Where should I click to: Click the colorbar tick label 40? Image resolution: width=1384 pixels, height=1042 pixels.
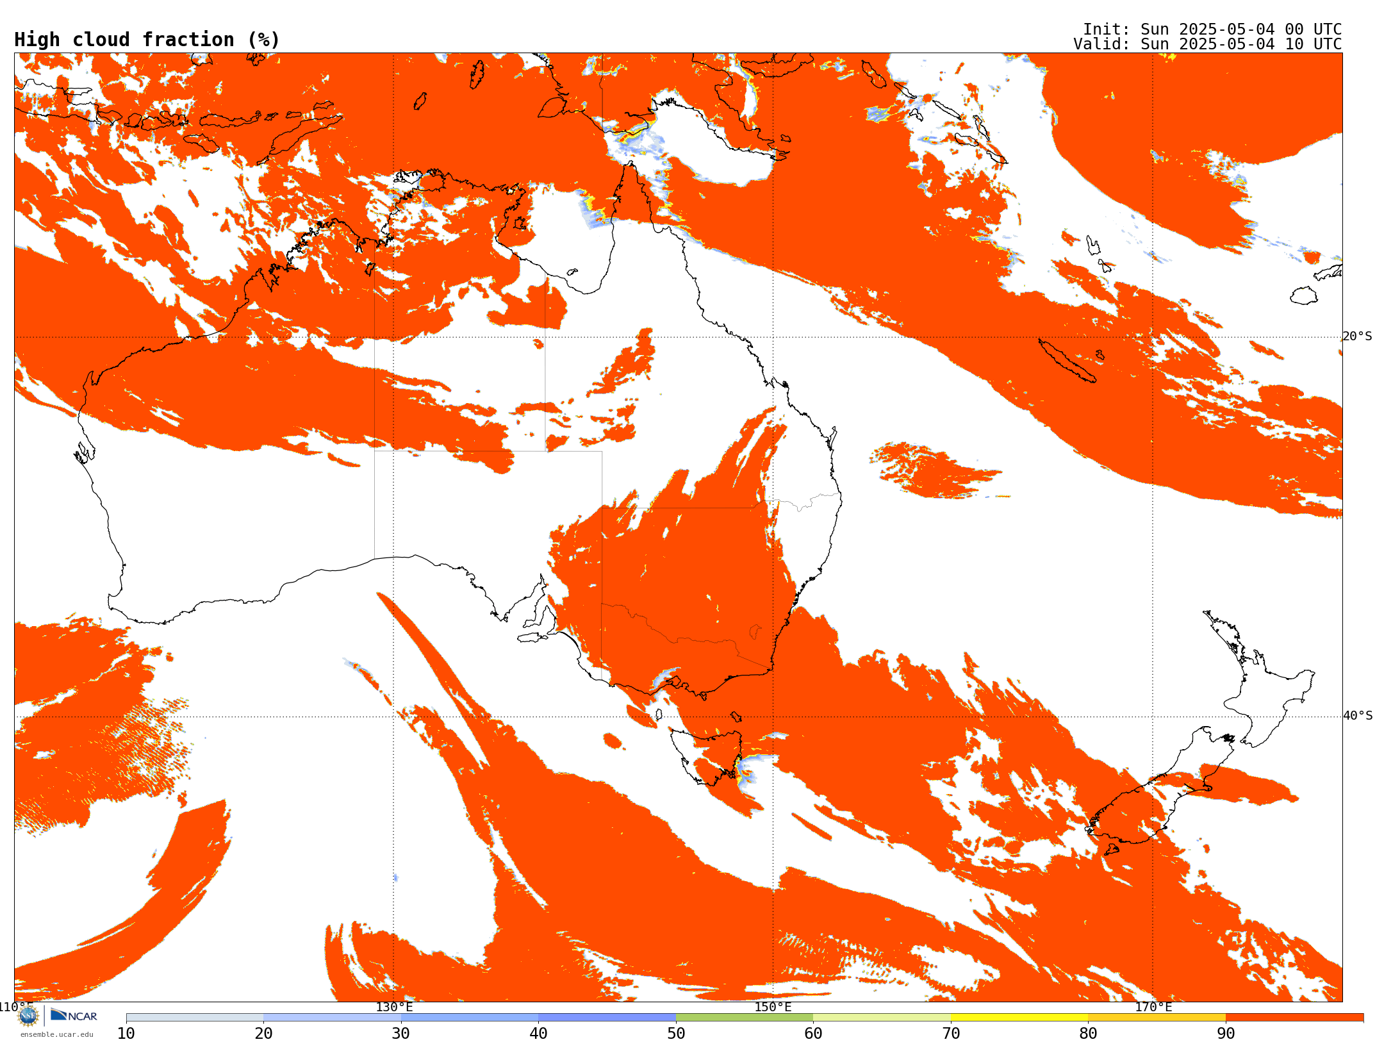tap(538, 1034)
